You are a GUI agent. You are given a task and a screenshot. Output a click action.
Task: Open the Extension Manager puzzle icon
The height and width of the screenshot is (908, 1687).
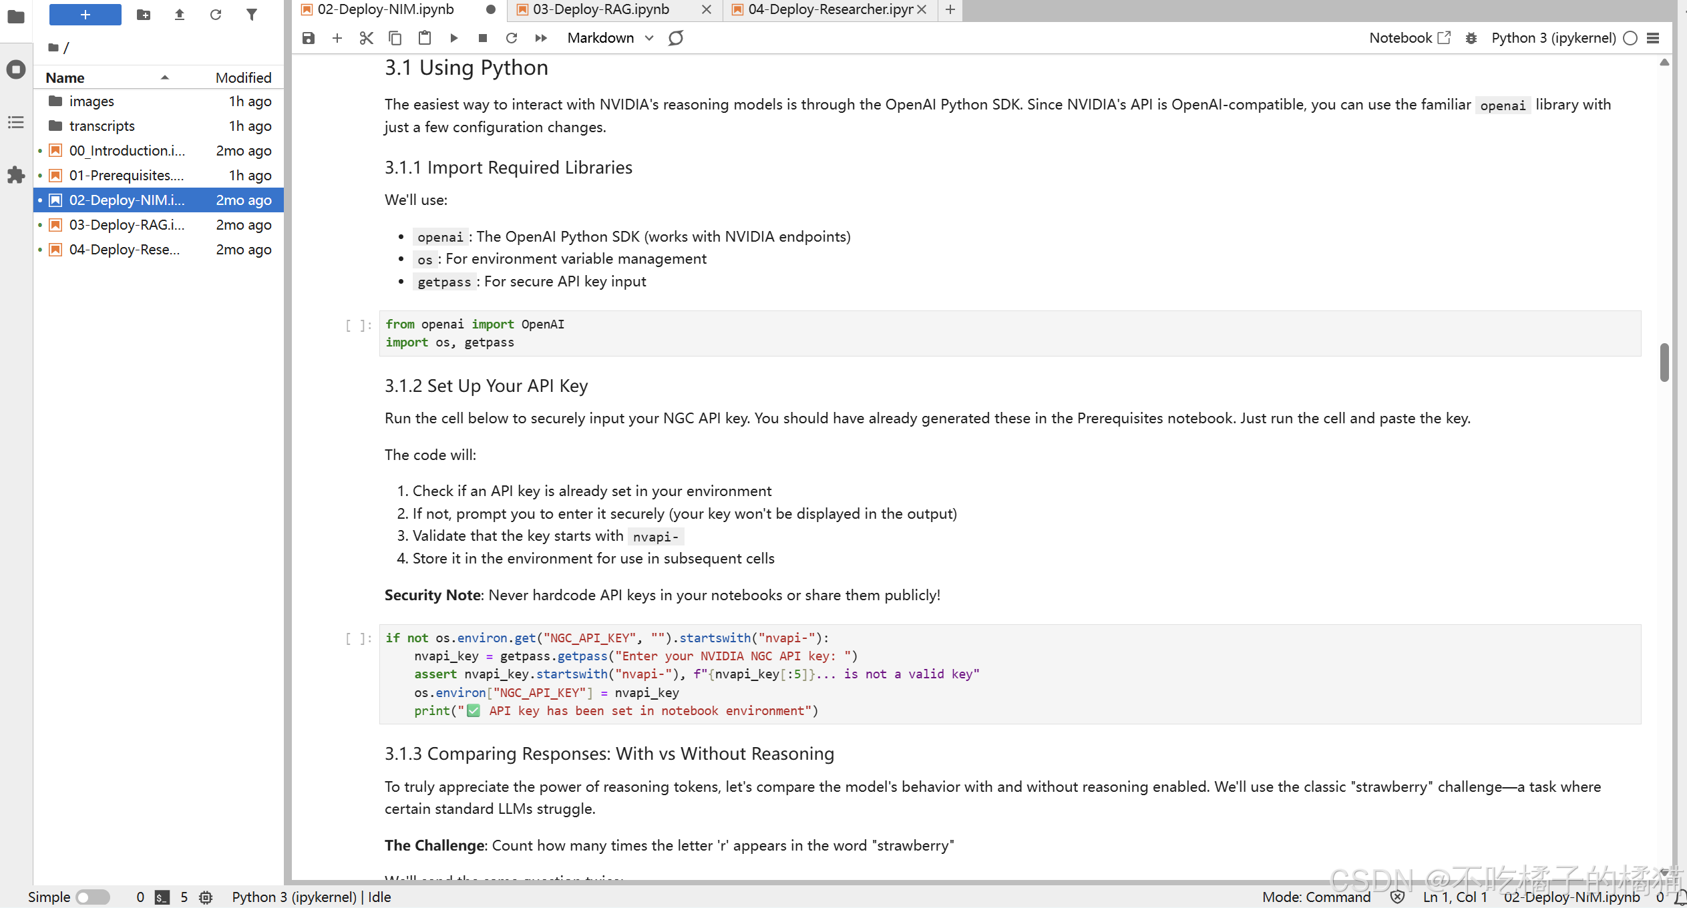15,176
